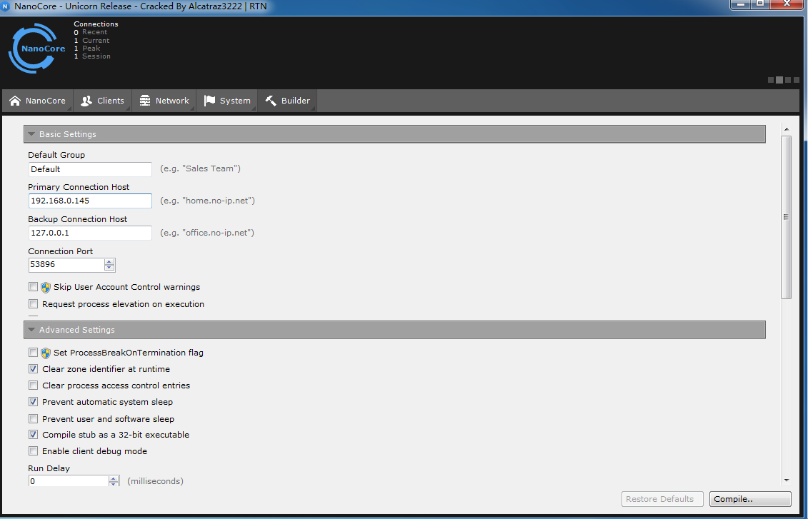The image size is (808, 519).
Task: Open the Builder hammer icon
Action: point(271,101)
